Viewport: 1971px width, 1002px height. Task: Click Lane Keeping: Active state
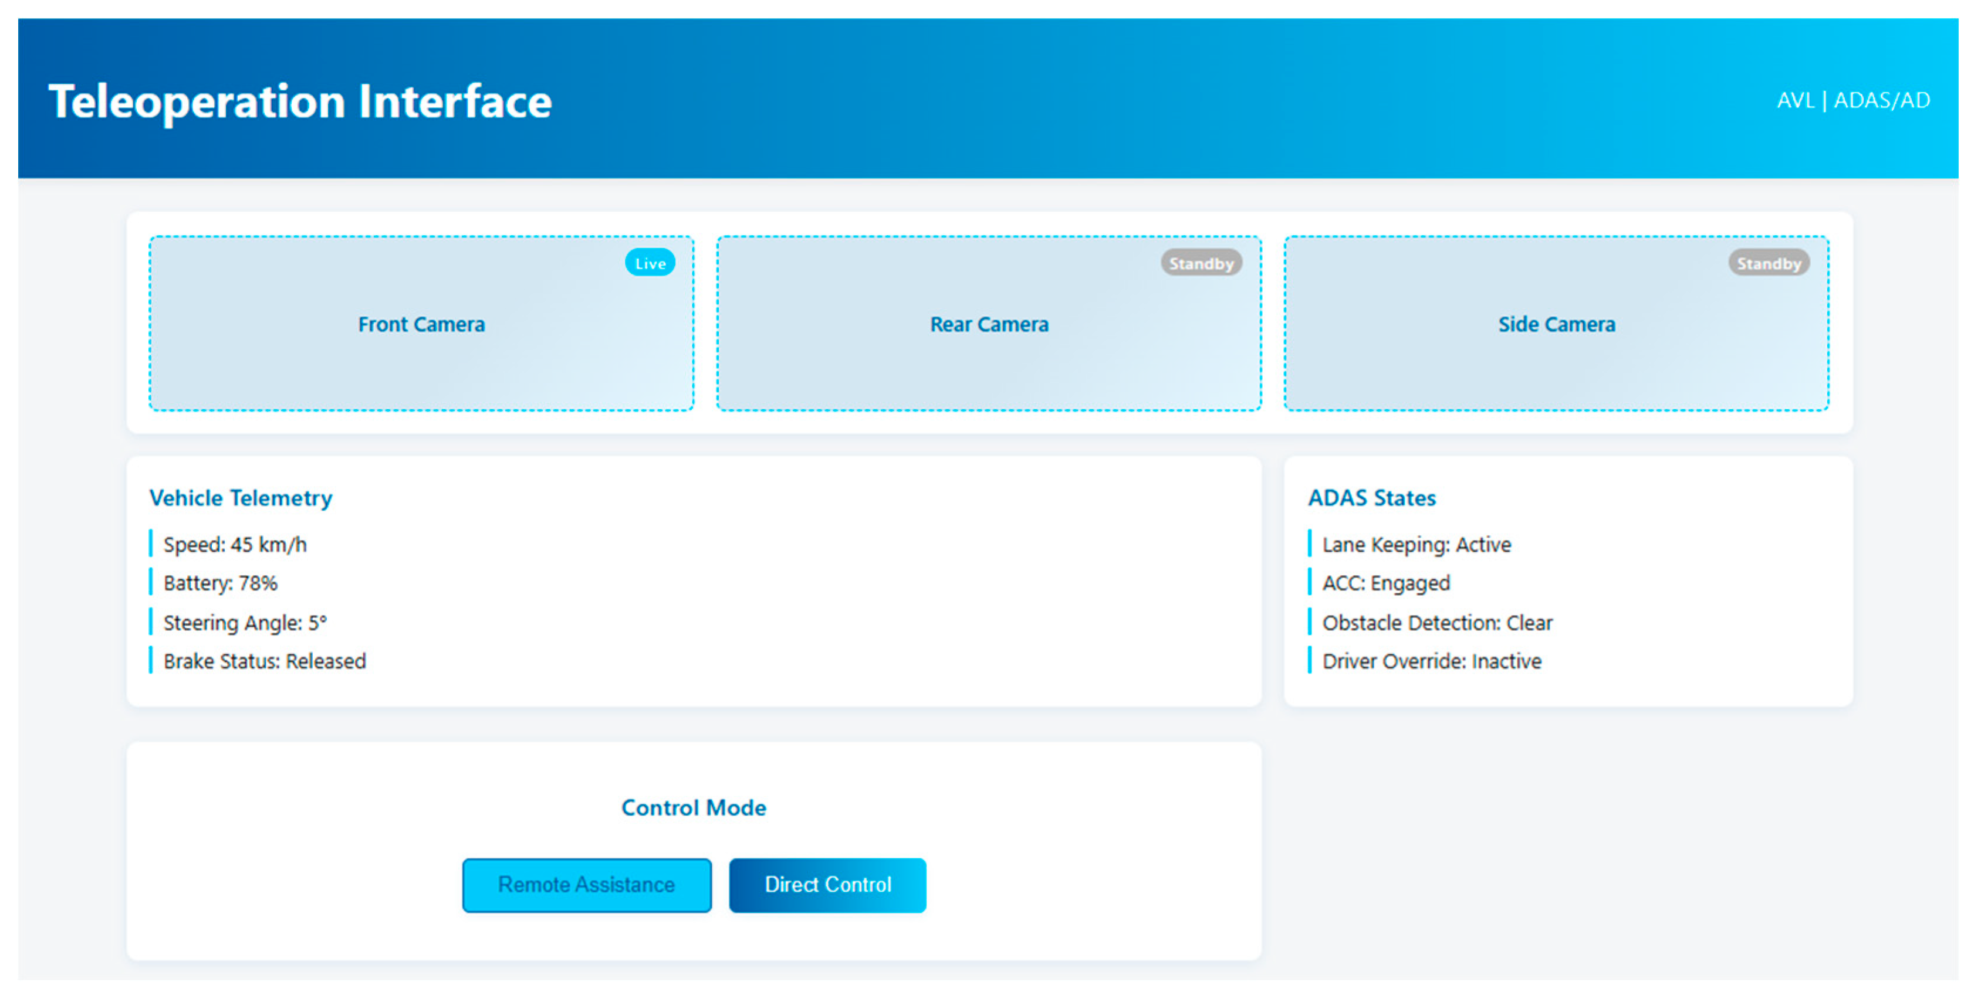pos(1416,544)
